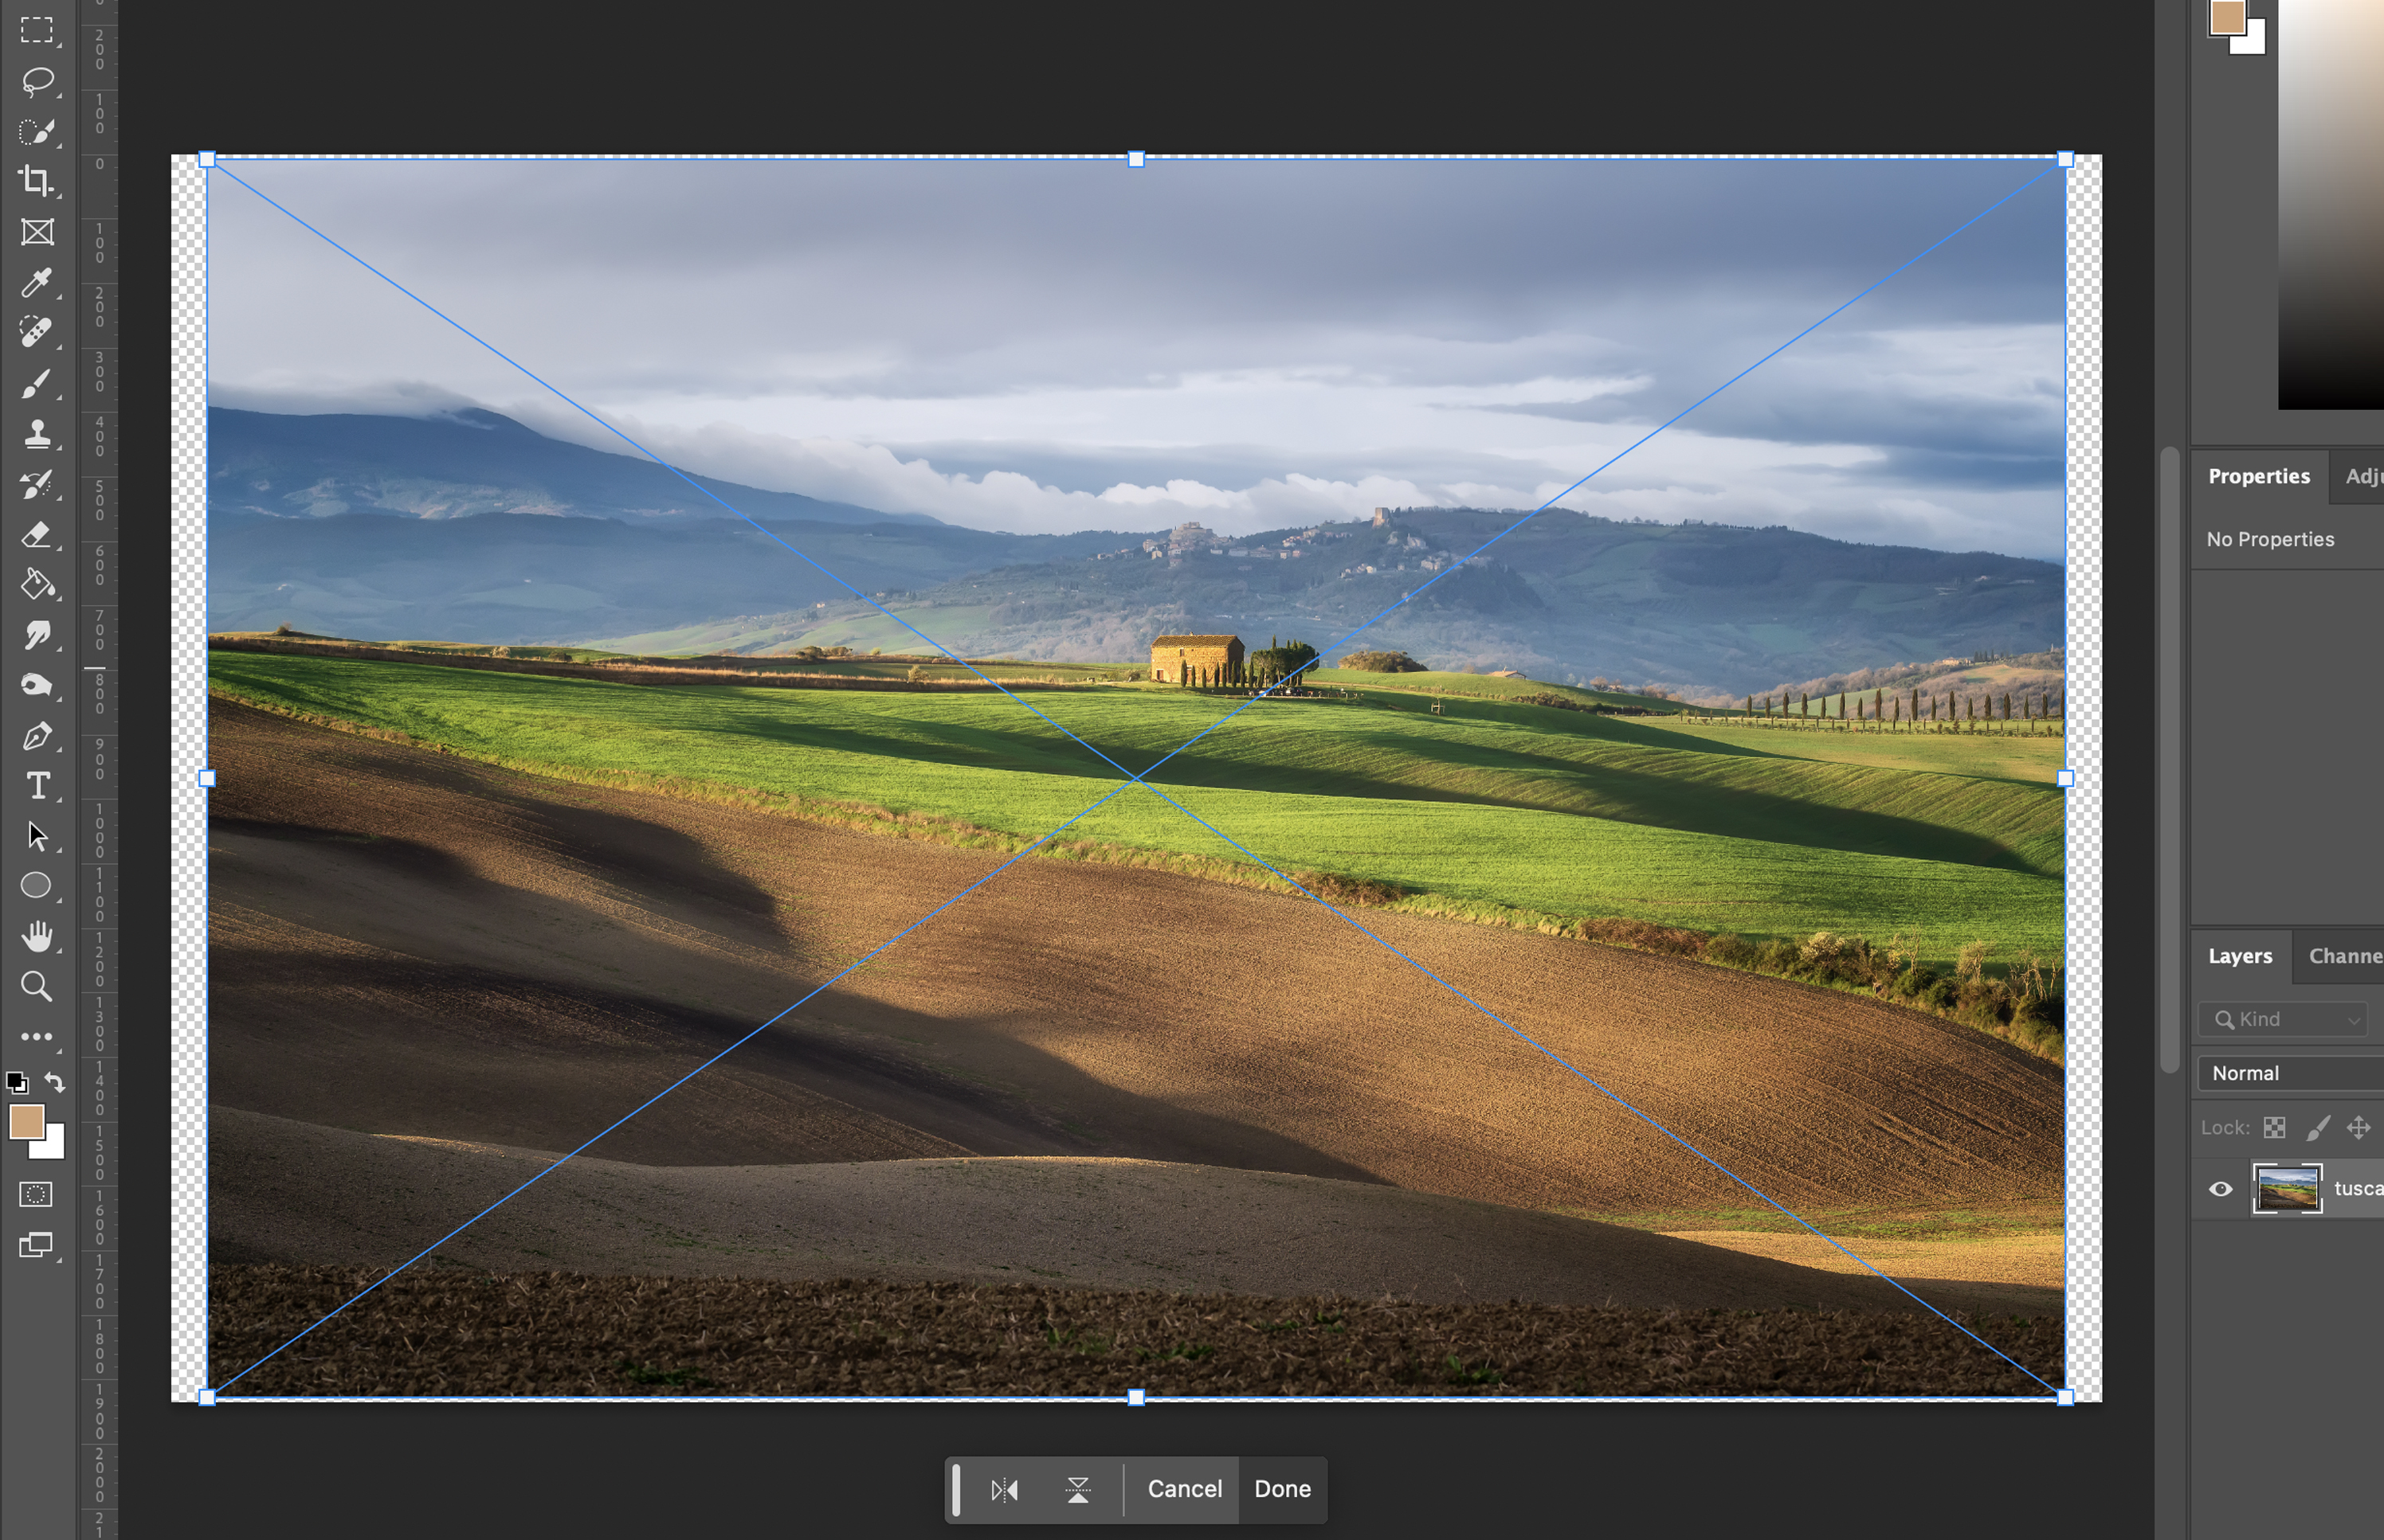The height and width of the screenshot is (1540, 2384).
Task: Expand the Edit Toolbar ellipsis menu
Action: pos(37,1037)
